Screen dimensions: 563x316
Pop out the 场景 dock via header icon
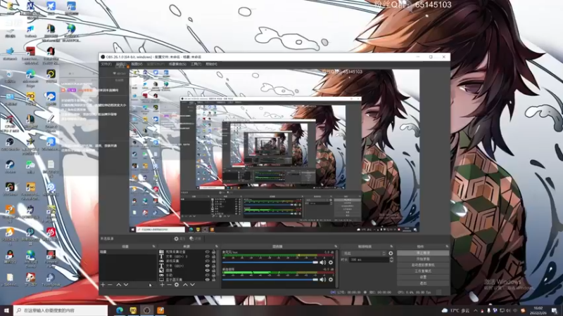coord(153,246)
